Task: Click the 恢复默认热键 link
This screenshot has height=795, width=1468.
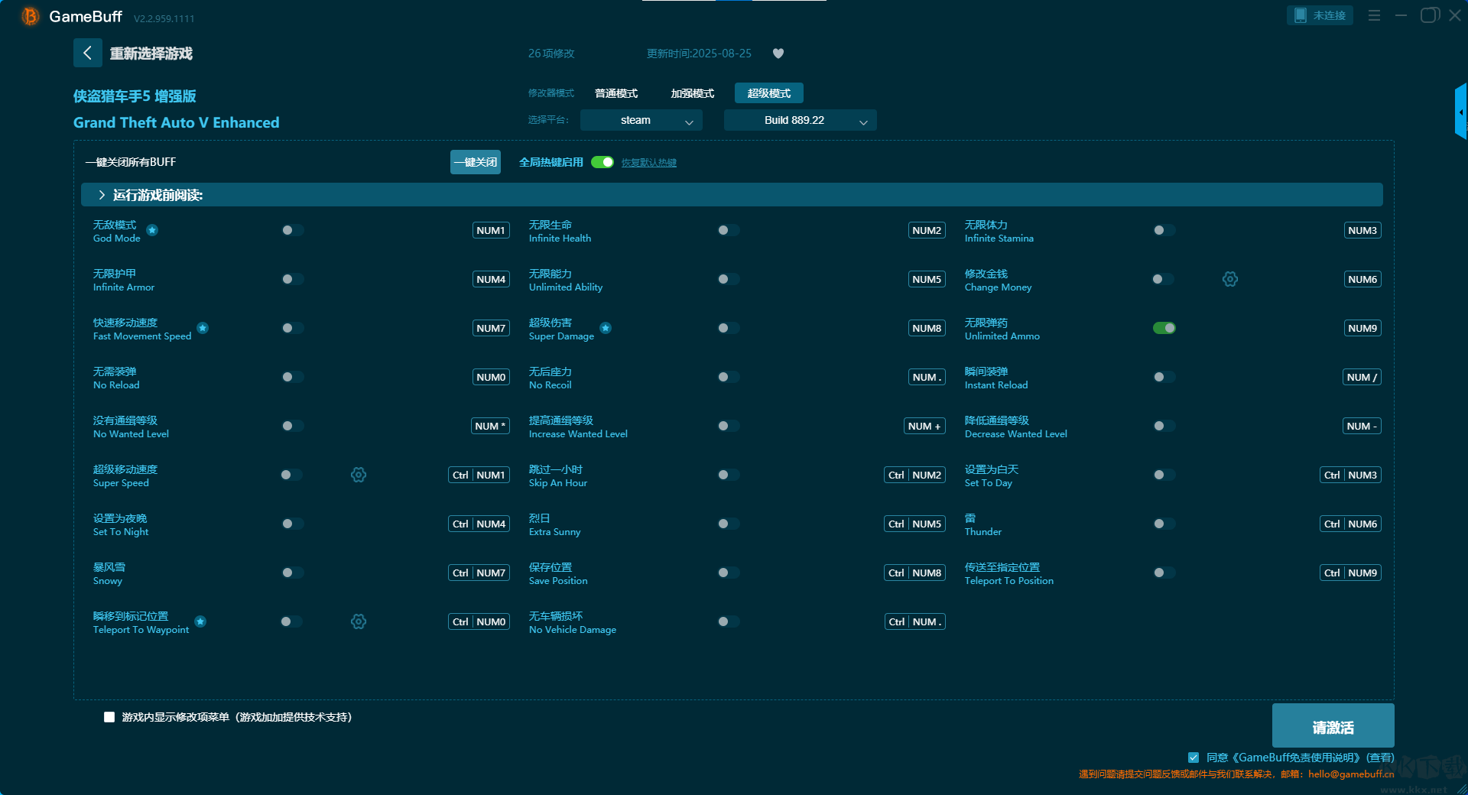Action: (648, 163)
